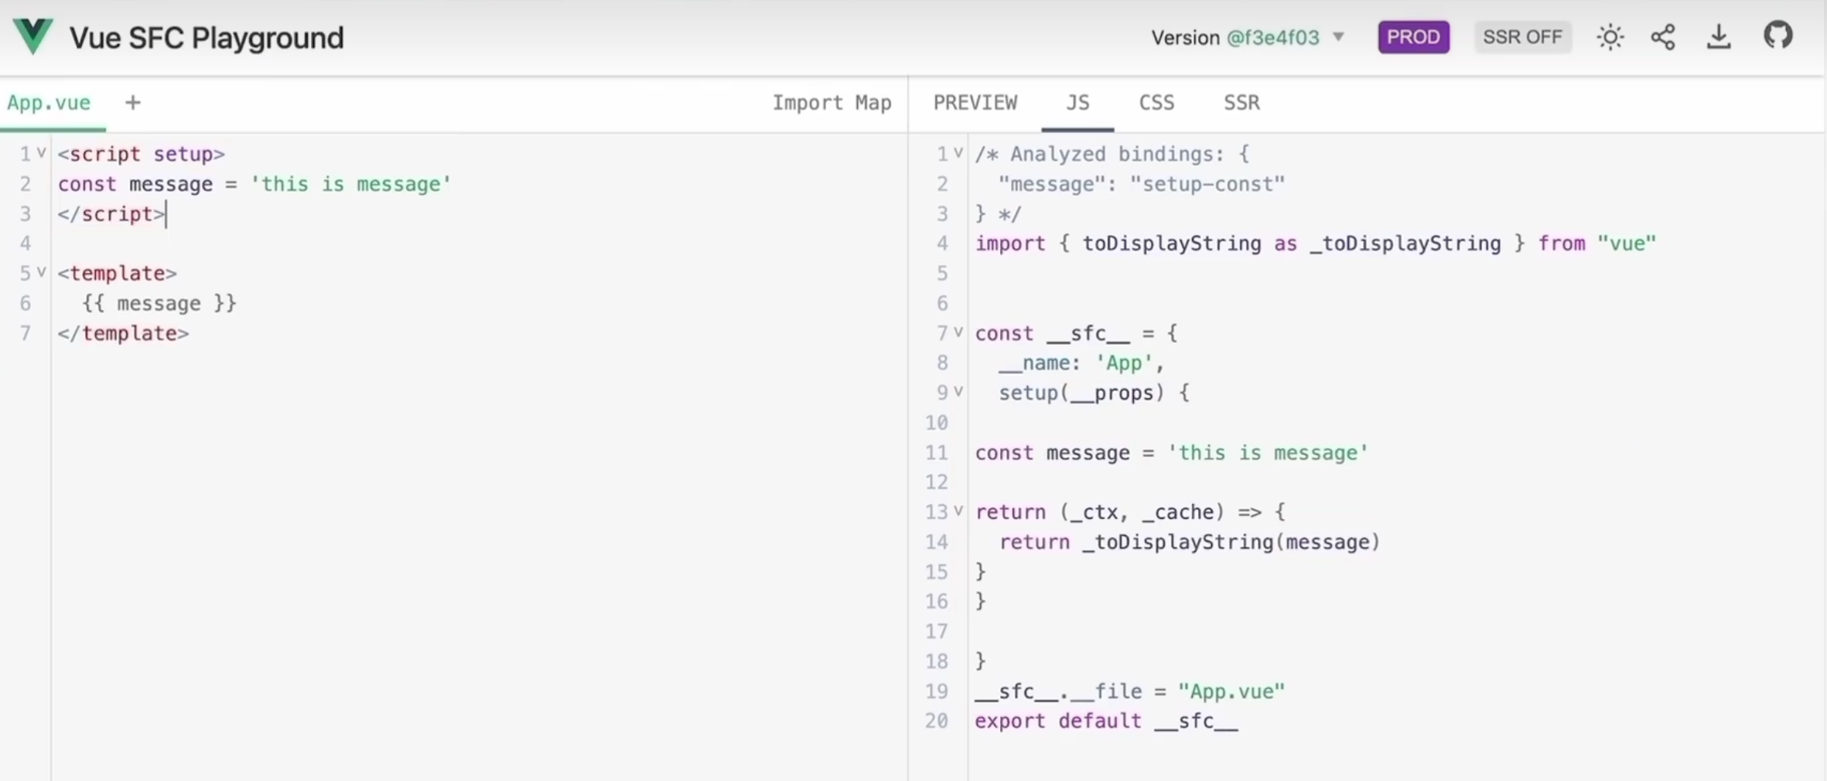1827x781 pixels.
Task: Click line number 4 in source editor gutter
Action: (x=26, y=244)
